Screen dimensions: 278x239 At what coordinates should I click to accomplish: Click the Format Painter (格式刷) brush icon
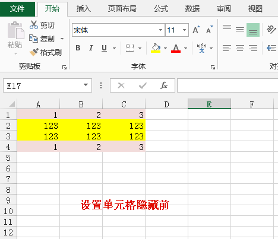coord(34,52)
